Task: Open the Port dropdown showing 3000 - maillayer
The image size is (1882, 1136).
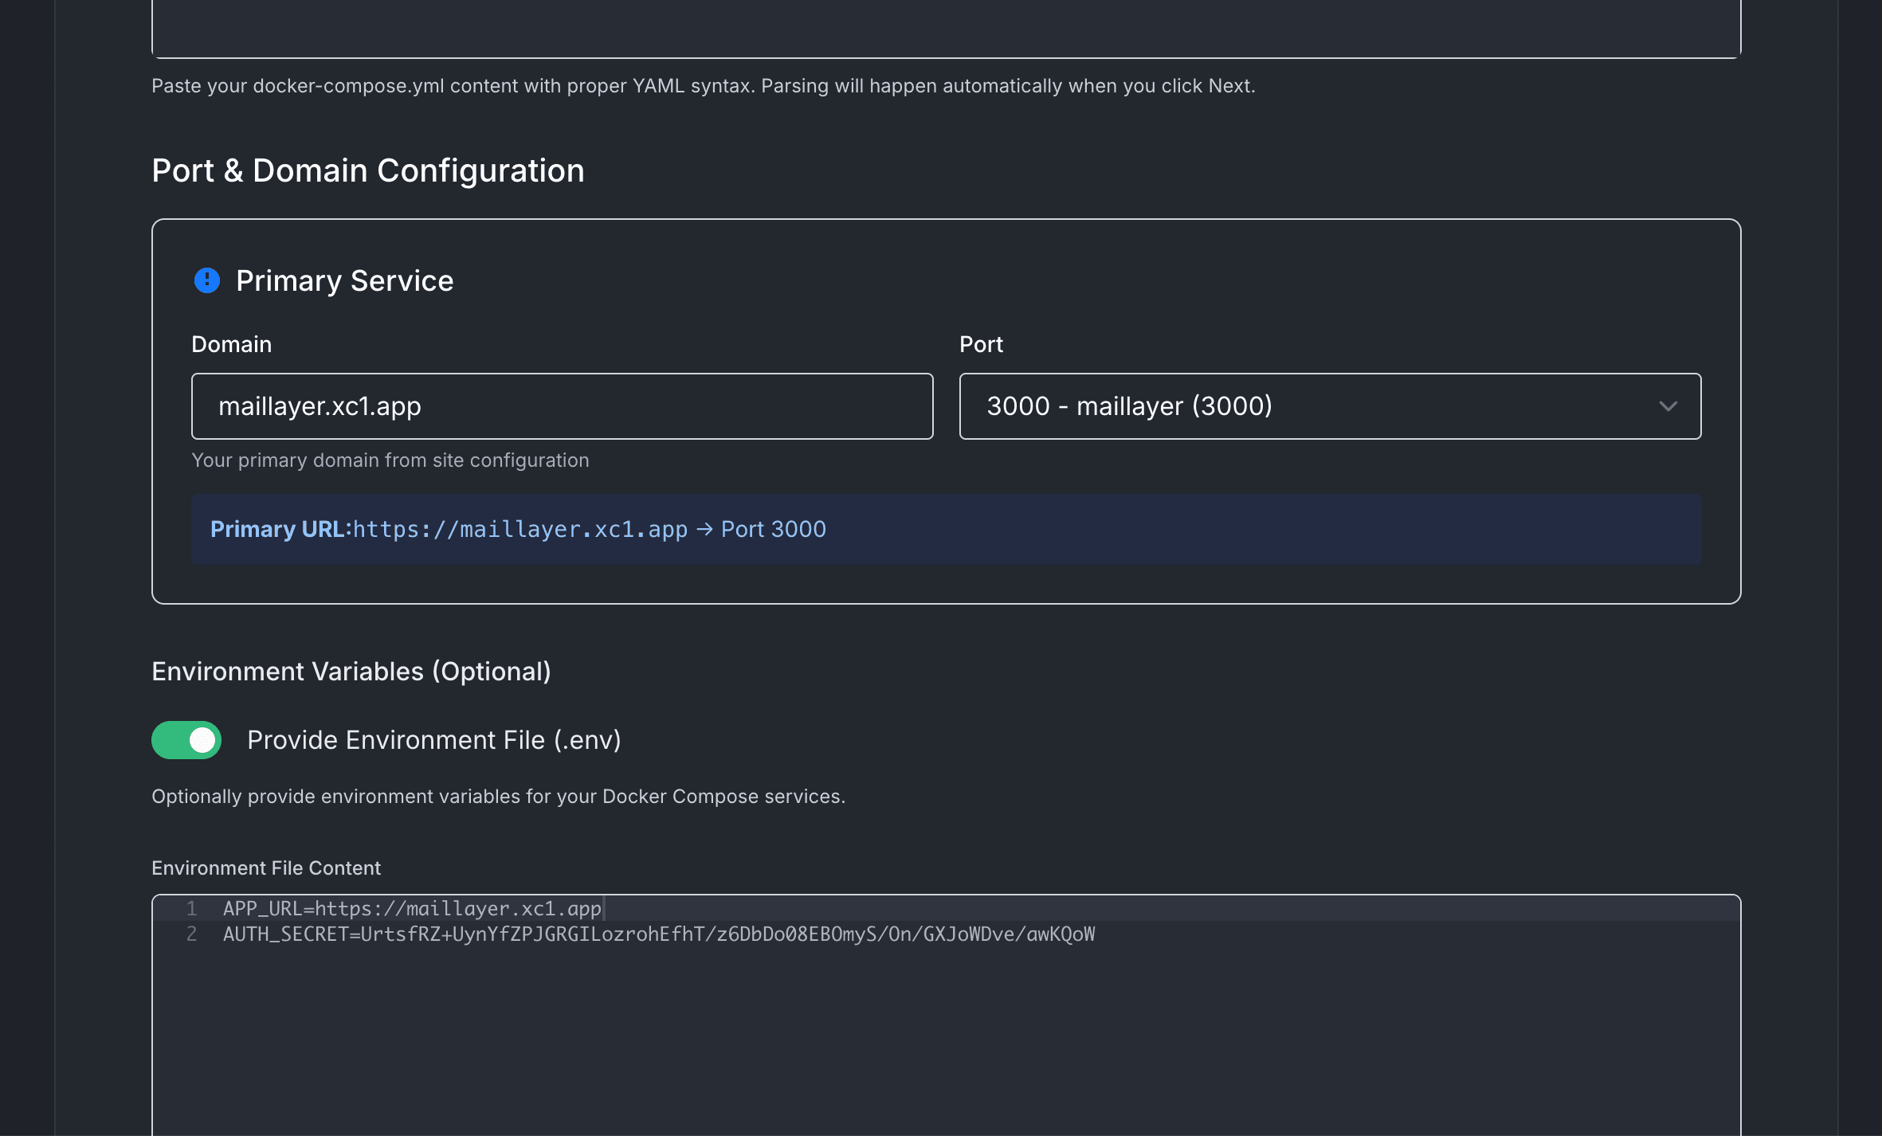Action: pyautogui.click(x=1330, y=406)
